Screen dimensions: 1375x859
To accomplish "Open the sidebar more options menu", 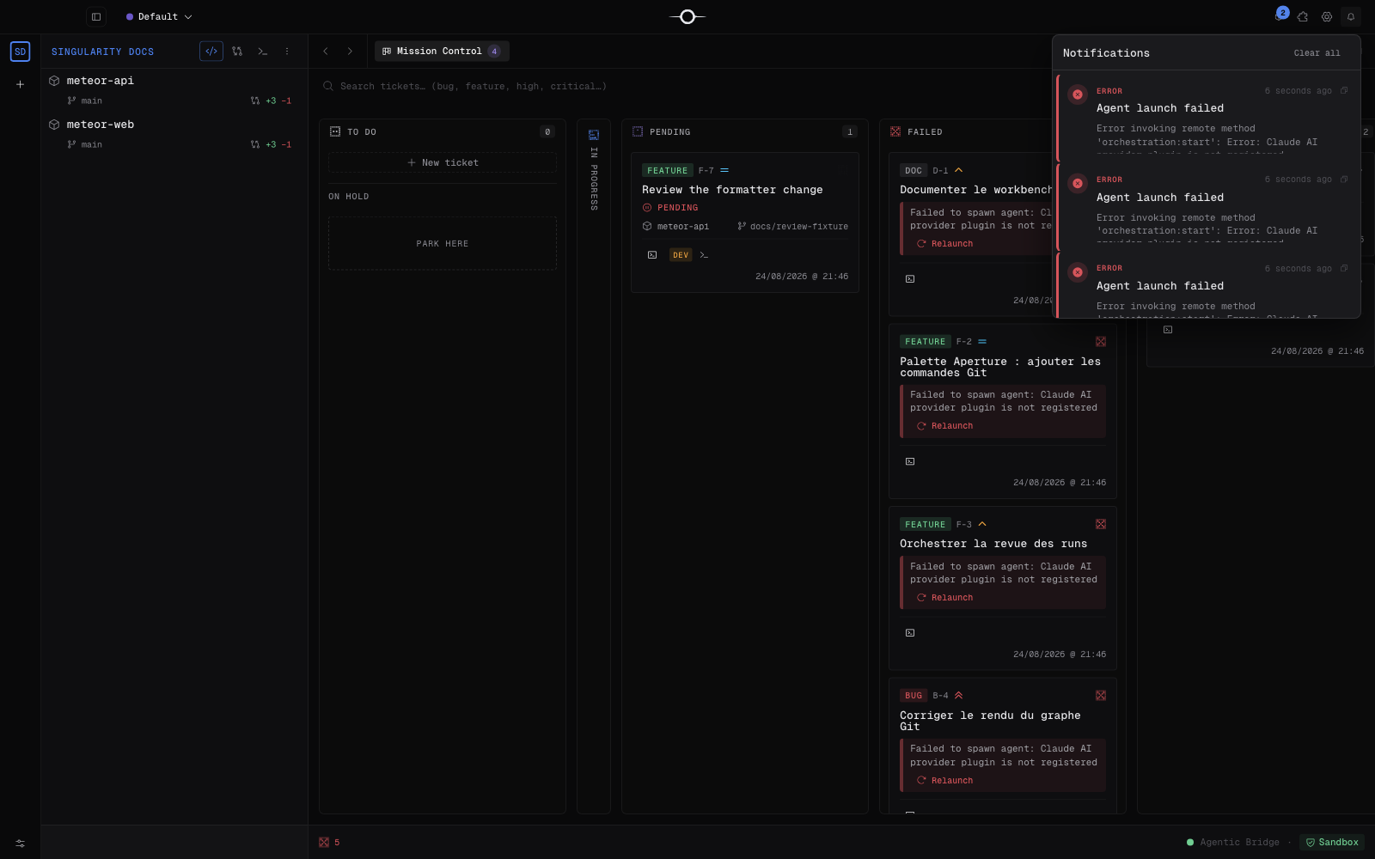I will click(x=287, y=52).
